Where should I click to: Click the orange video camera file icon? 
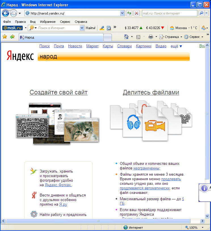tap(155, 126)
